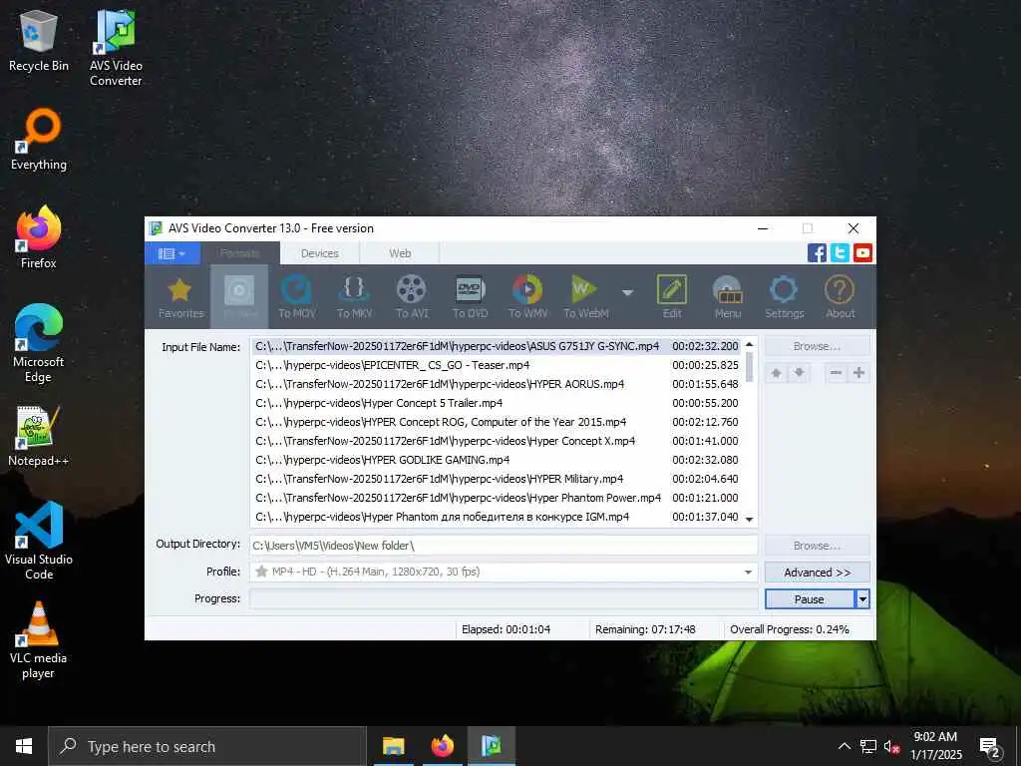Select the EPICENTER_ CS_GO - Teaser.mp4 row
Screen dimensions: 1021x766
pos(497,365)
